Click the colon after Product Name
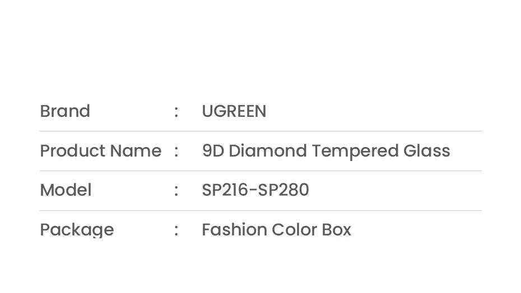The width and height of the screenshot is (521, 293). point(176,151)
